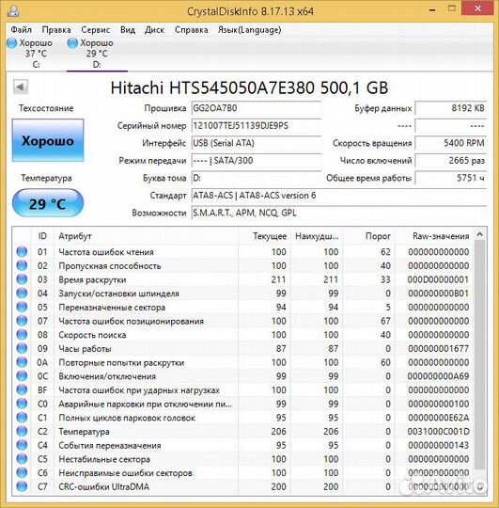The image size is (499, 508).
Task: Click status icon for Скорость поиска row
Action: tap(22, 335)
